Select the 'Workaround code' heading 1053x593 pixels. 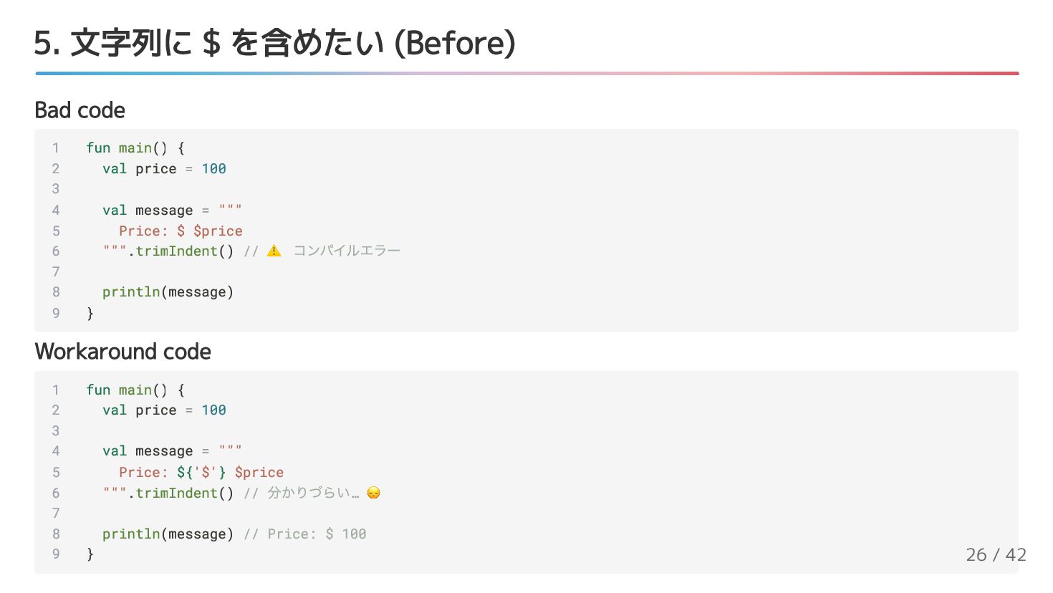[122, 352]
